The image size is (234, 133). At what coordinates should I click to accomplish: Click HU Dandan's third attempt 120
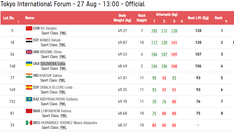pos(174,31)
